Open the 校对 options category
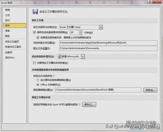This screenshot has width=163, height=132. click(7, 20)
